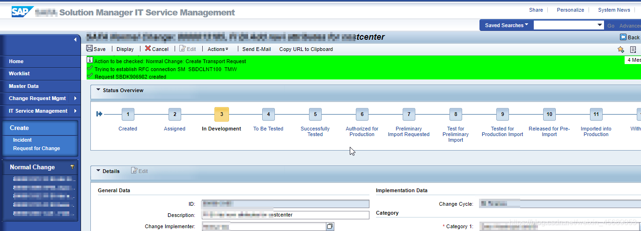Click the checkmark beside RFC connection message
Image resolution: width=641 pixels, height=231 pixels.
[x=90, y=68]
